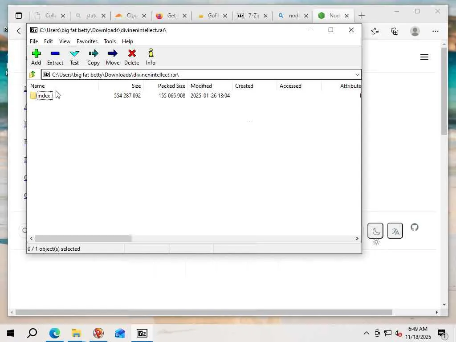Open the Favorites menu
Image resolution: width=456 pixels, height=342 pixels.
pos(87,41)
